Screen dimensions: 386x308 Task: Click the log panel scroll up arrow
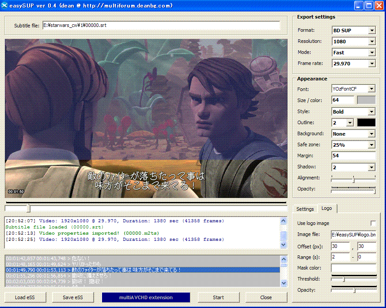click(284, 221)
